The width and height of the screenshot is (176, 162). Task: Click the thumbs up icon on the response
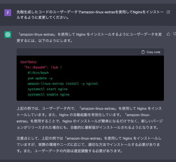pos(168,34)
